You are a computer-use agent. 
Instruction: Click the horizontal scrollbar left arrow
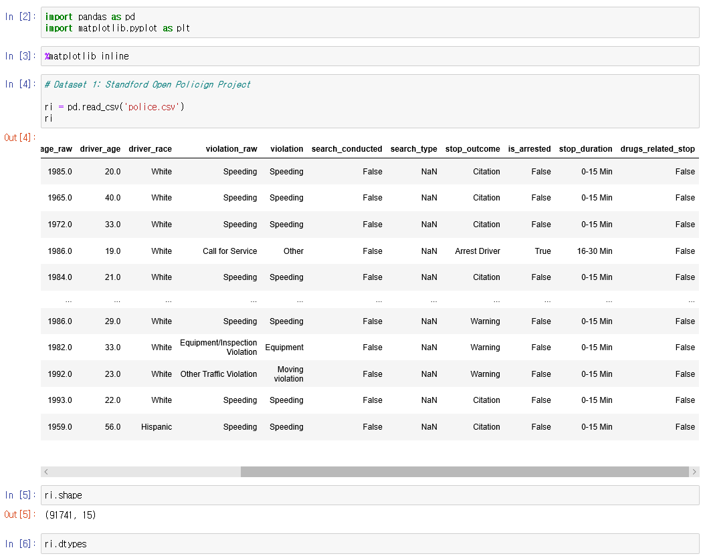(x=46, y=472)
